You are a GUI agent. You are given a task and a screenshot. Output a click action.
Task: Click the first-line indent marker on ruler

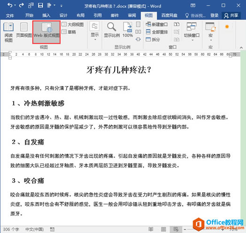10,52
